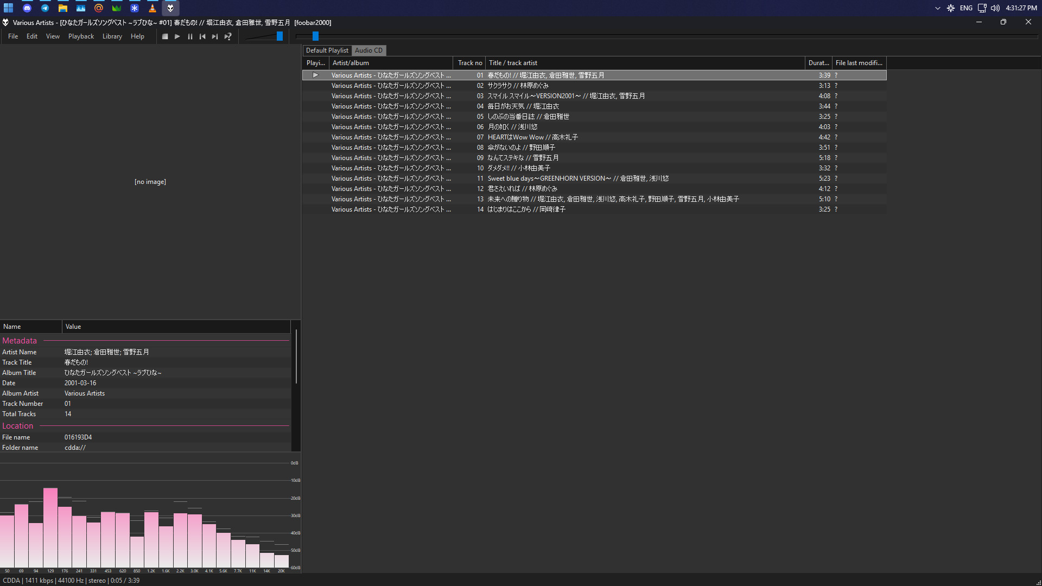Open the green crown taskbar app
Screen dimensions: 1042x586
tap(117, 8)
